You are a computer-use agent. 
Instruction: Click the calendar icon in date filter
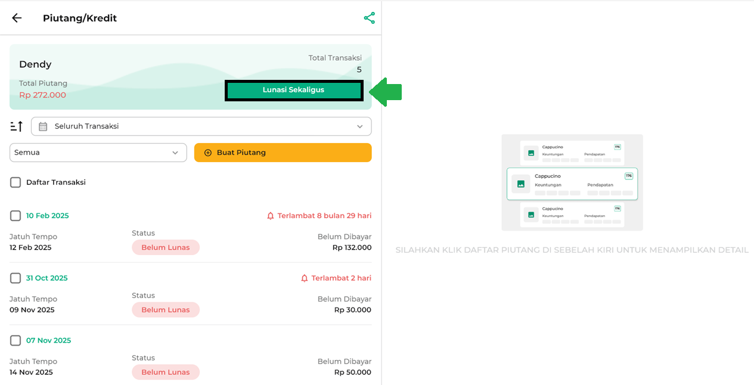point(43,126)
